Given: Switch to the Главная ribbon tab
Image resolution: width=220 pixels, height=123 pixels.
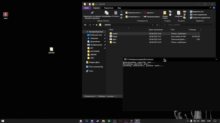Looking at the screenshot, I should (96, 8).
